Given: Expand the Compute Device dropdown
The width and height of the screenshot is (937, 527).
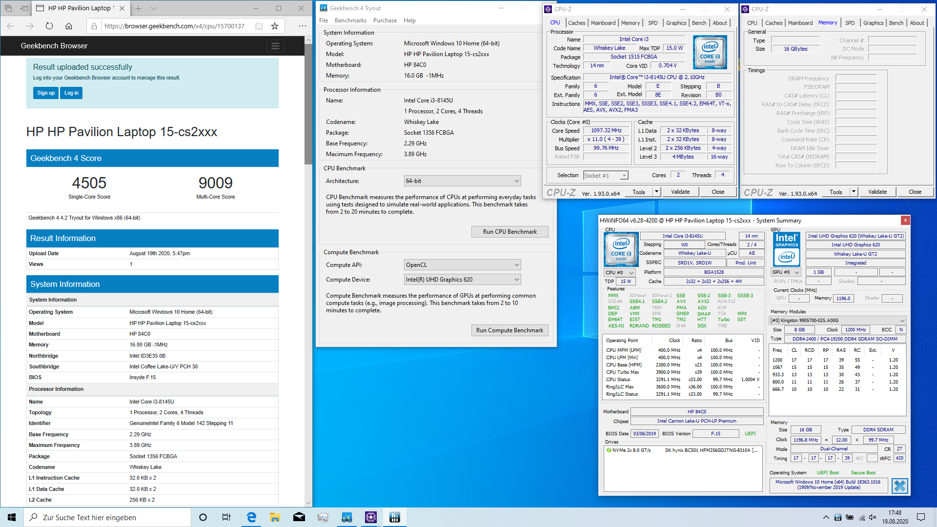Looking at the screenshot, I should (x=462, y=280).
